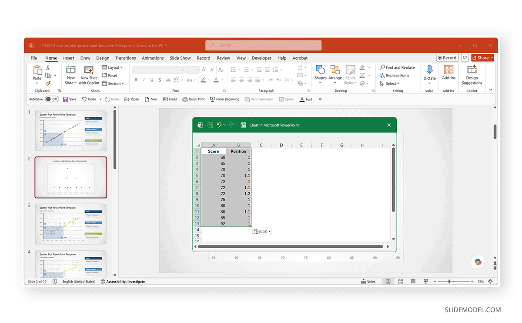This screenshot has width=522, height=323.
Task: Close the chart data window
Action: pos(389,125)
